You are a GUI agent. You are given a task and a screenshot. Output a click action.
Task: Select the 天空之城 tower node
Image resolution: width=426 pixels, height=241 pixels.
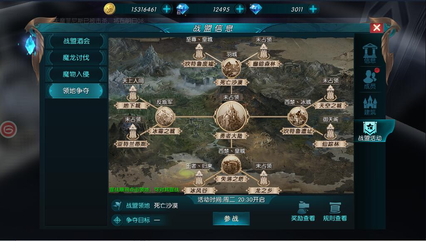[330, 93]
